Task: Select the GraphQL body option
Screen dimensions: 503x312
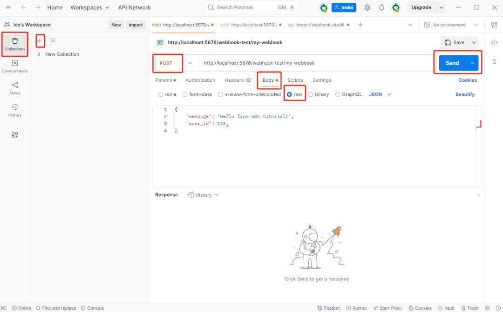Action: point(338,94)
